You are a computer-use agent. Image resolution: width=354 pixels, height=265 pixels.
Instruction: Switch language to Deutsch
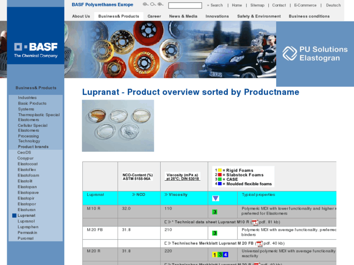(x=333, y=5)
